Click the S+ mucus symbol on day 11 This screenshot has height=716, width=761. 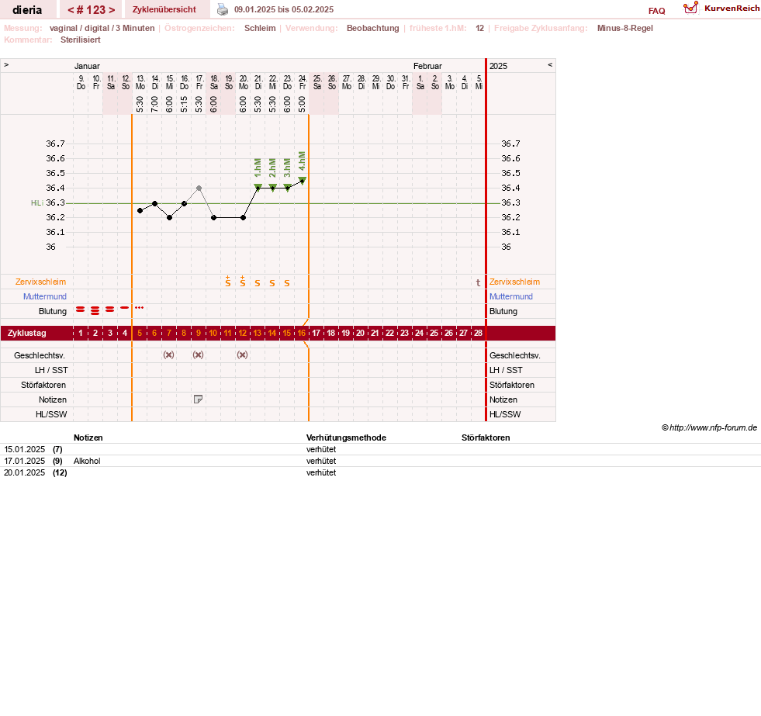(x=227, y=282)
